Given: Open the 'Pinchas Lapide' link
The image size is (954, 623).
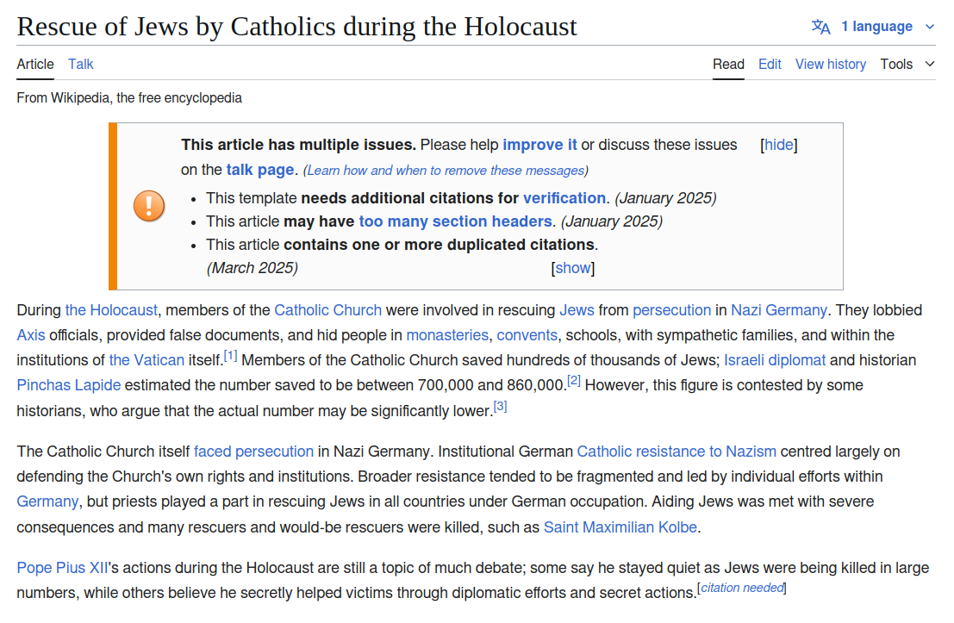Looking at the screenshot, I should point(68,385).
